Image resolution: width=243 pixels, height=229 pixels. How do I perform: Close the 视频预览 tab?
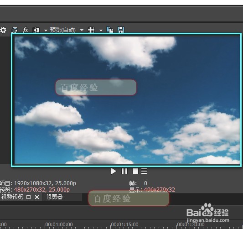(x=37, y=197)
